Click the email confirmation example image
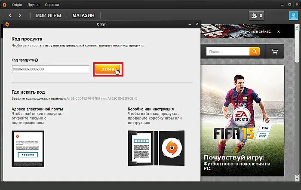 [x=28, y=149]
